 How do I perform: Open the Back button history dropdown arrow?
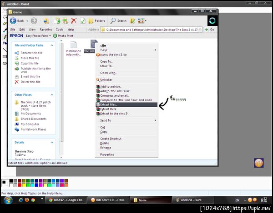pos(27,21)
